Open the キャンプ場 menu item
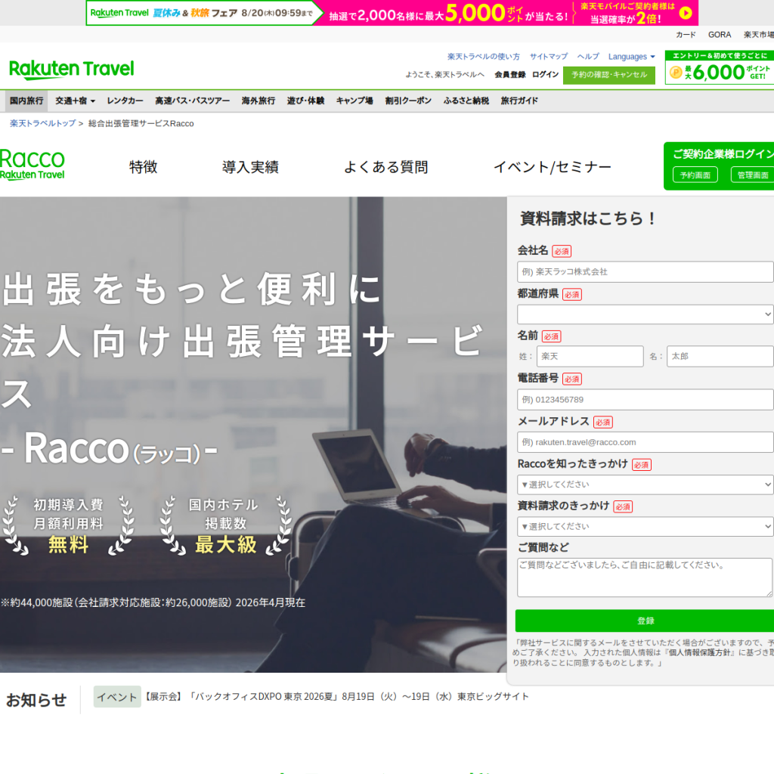The width and height of the screenshot is (774, 774). pyautogui.click(x=354, y=101)
